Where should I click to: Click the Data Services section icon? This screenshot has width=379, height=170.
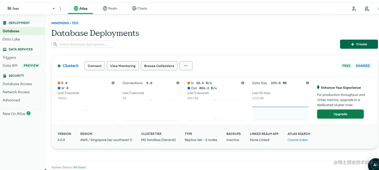coord(5,49)
